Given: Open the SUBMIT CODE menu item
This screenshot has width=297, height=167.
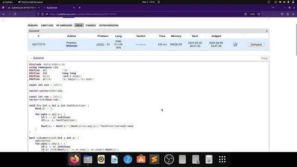Looking at the screenshot, I should [47, 26].
